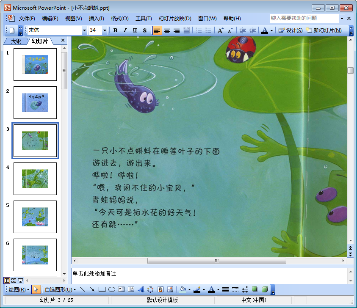357x308 pixels.
Task: Insert a New Slide (新幻灯片)
Action: [x=324, y=30]
